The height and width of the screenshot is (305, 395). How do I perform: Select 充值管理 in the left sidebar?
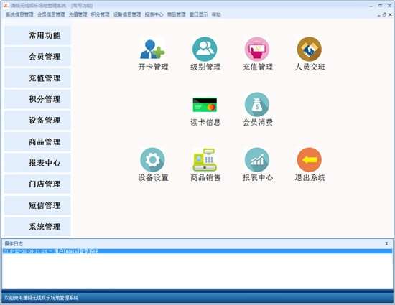coord(37,78)
